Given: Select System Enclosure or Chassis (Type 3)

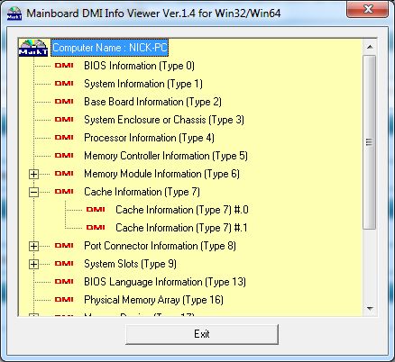Looking at the screenshot, I should tap(164, 120).
